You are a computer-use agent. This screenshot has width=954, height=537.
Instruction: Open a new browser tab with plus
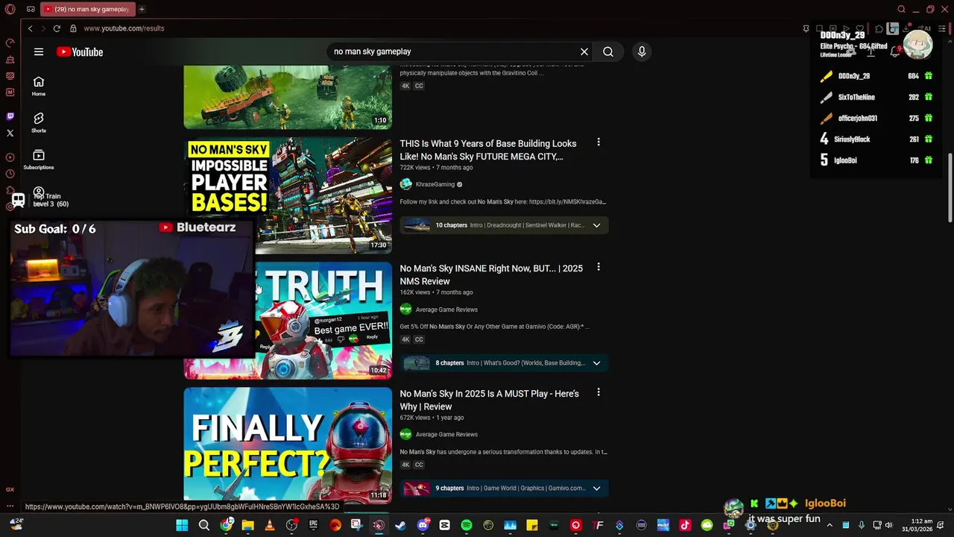pyautogui.click(x=142, y=9)
